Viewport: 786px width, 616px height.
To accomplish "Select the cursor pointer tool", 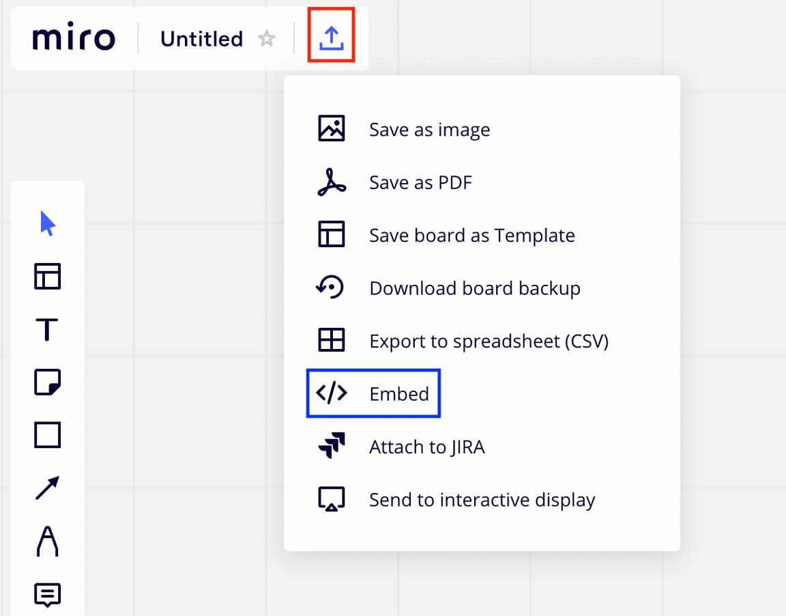I will (x=47, y=223).
